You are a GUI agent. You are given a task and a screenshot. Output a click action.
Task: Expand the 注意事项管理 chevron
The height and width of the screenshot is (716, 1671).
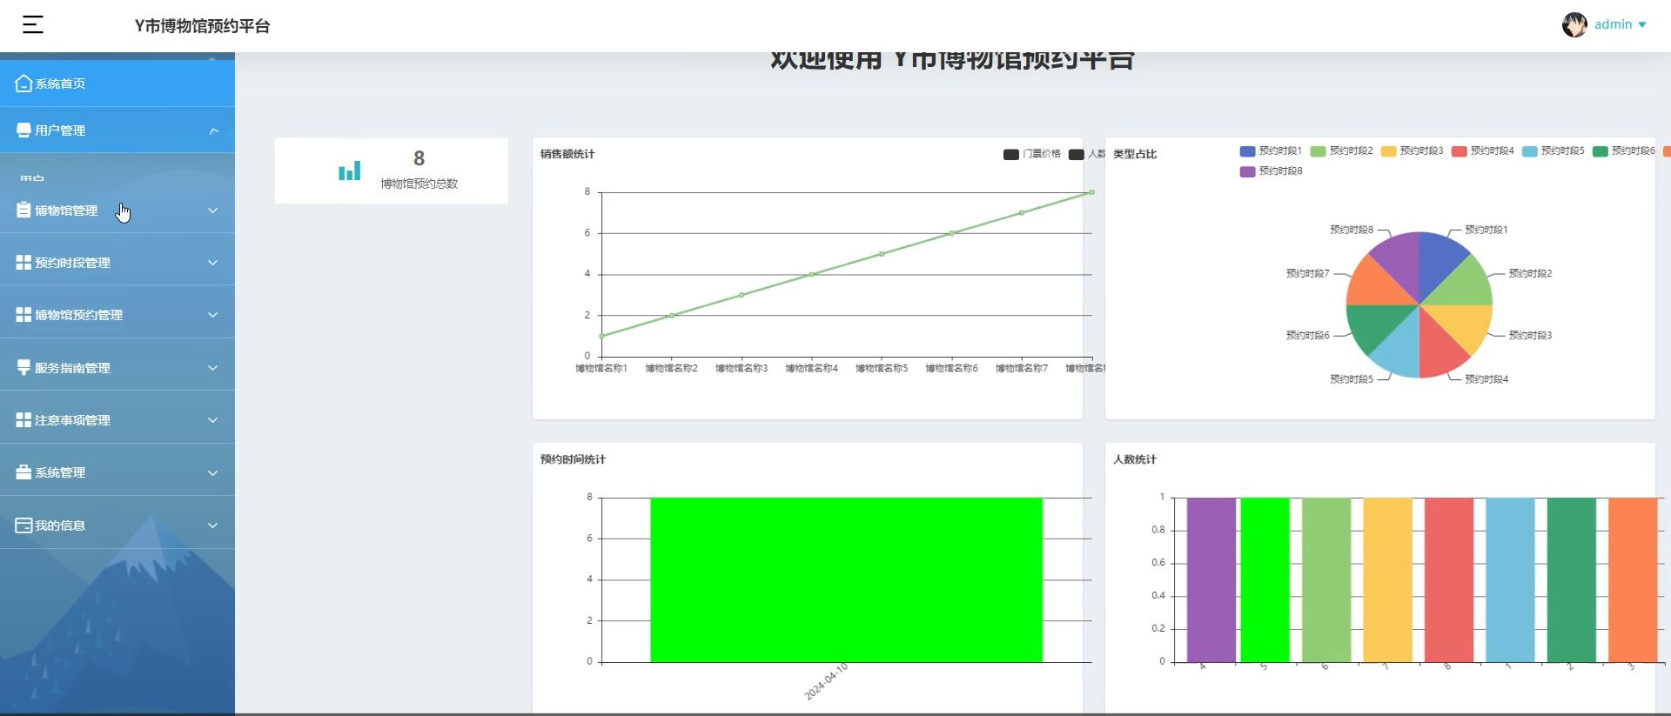pos(213,420)
